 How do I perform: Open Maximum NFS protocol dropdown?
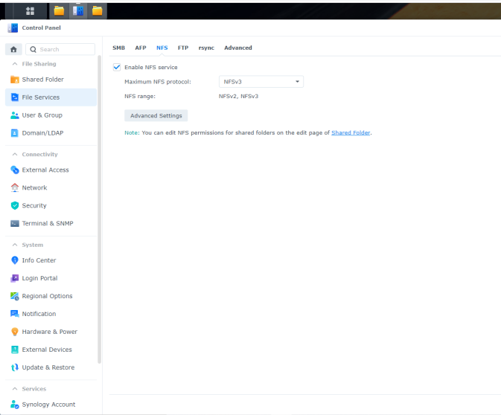(261, 82)
